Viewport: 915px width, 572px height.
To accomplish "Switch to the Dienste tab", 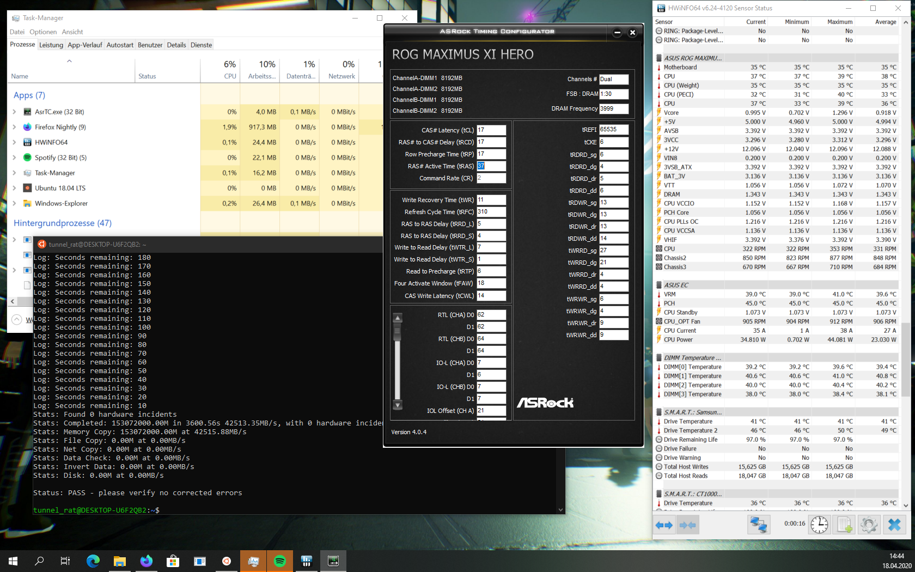I will click(x=202, y=45).
